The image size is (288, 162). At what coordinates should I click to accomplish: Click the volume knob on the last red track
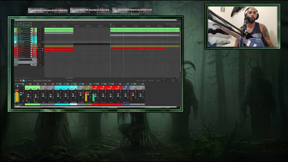[x=31, y=55]
